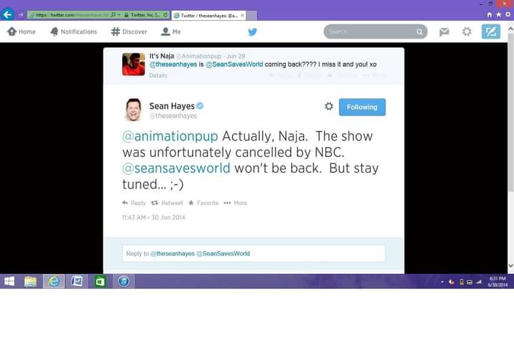
Task: Open direct messages envelope
Action: tap(444, 32)
